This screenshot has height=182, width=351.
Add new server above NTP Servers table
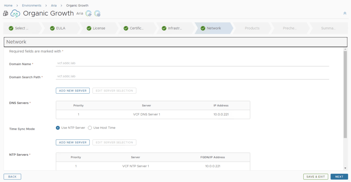pyautogui.click(x=73, y=142)
